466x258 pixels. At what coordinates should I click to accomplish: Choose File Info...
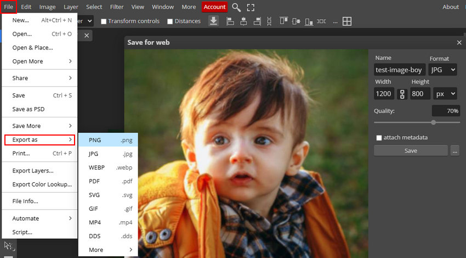coord(39,201)
